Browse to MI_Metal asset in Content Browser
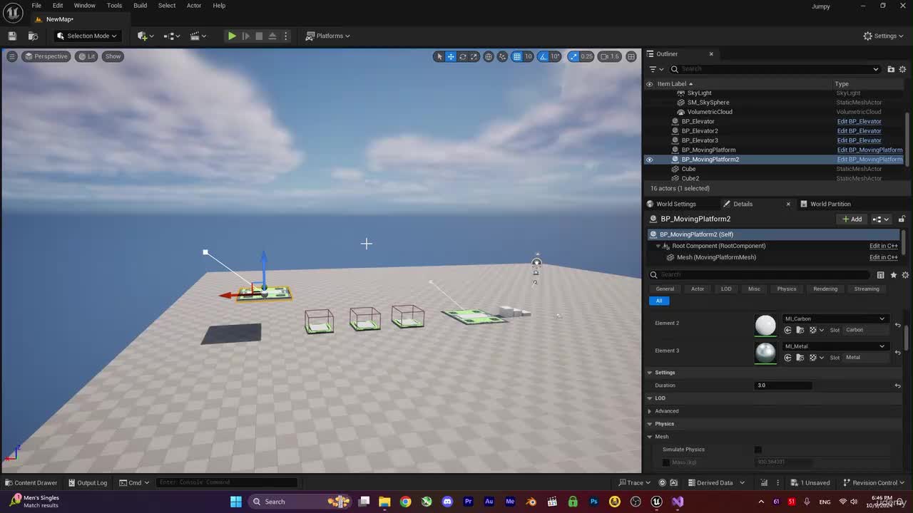913x513 pixels. 800,357
